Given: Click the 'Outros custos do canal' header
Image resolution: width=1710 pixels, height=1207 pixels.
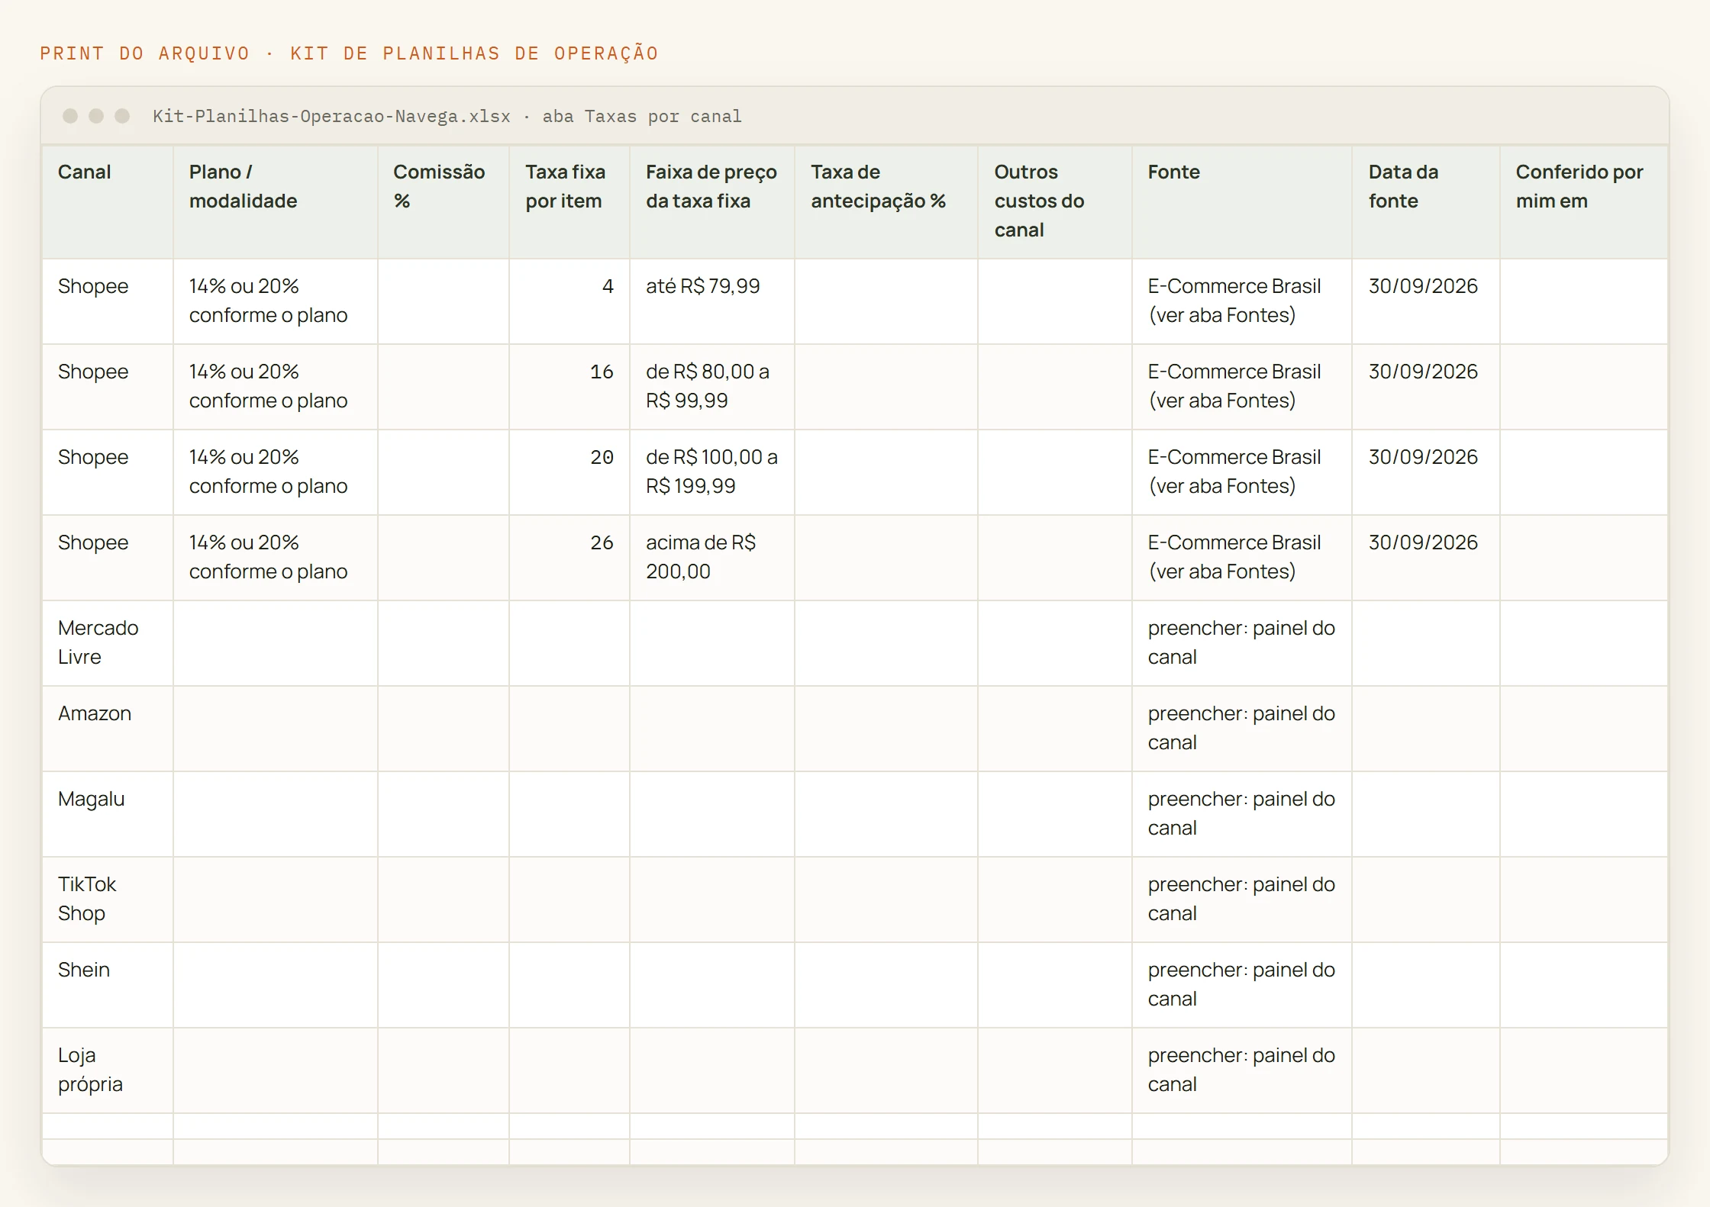Looking at the screenshot, I should pyautogui.click(x=1055, y=201).
